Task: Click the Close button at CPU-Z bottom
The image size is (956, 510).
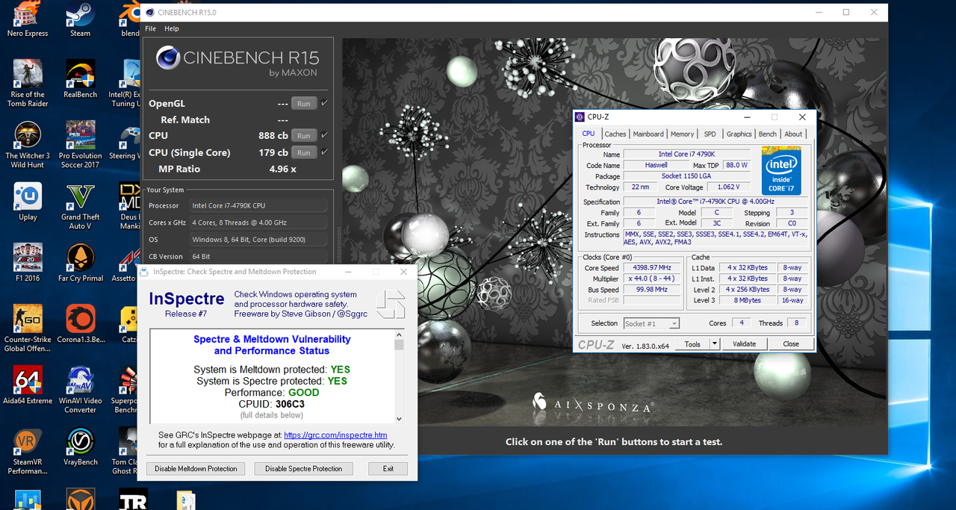Action: click(791, 343)
